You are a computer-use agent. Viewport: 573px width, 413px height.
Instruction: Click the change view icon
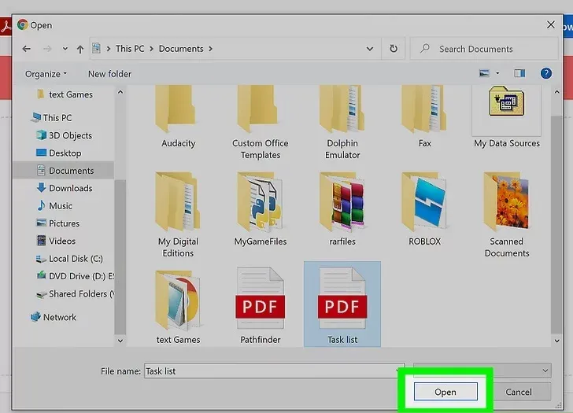coord(484,73)
